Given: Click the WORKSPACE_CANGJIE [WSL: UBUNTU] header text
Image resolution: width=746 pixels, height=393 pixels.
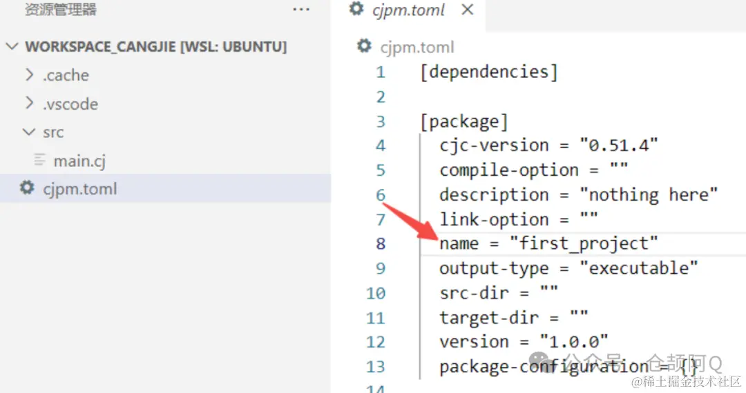Looking at the screenshot, I should 156,46.
